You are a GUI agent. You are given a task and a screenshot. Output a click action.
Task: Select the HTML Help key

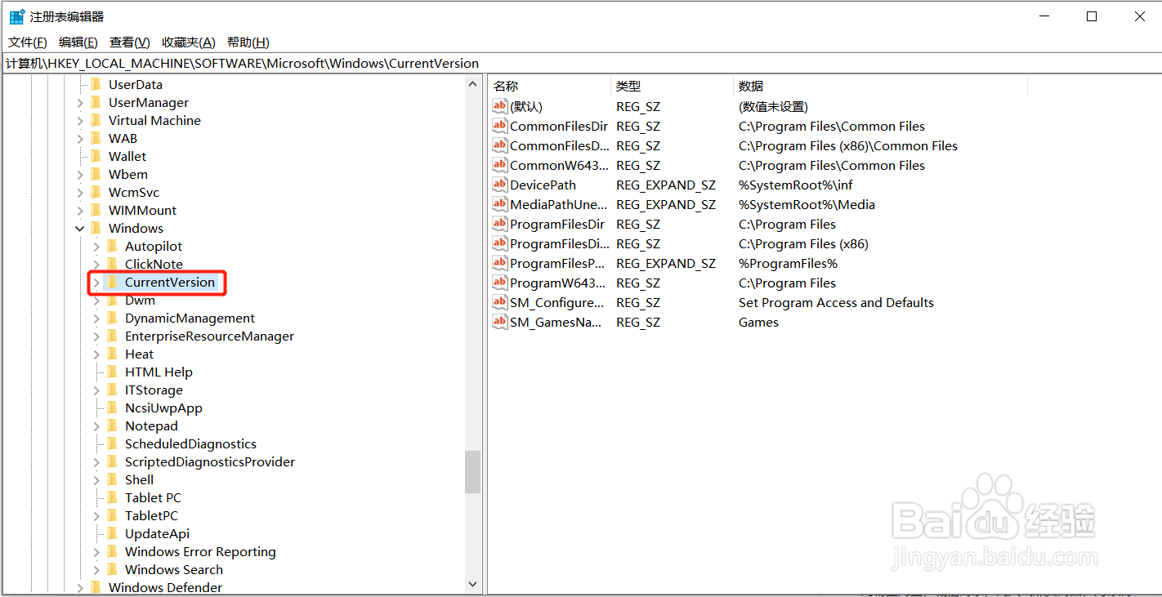point(159,372)
